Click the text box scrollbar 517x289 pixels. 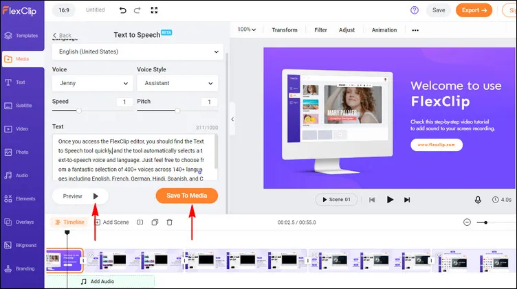[216, 152]
